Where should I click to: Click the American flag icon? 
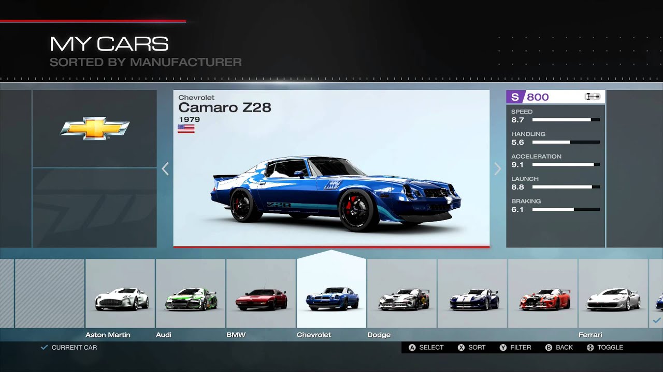click(x=186, y=129)
